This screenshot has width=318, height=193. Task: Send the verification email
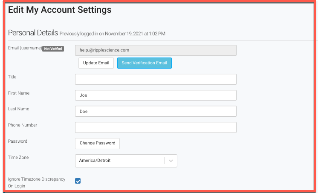145,63
